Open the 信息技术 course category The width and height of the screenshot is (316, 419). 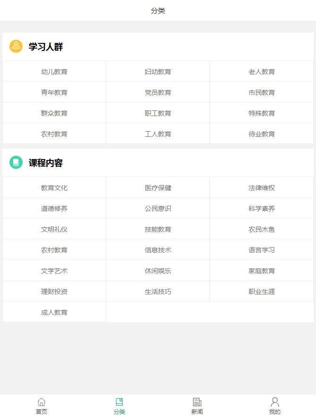point(158,250)
